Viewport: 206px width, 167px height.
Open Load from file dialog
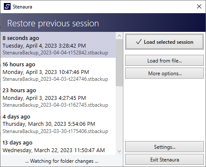(x=164, y=61)
